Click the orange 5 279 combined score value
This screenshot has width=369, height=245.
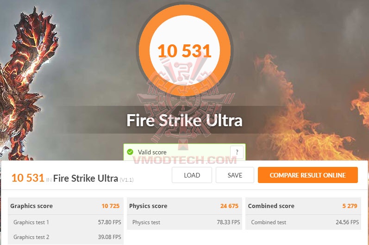(x=350, y=206)
